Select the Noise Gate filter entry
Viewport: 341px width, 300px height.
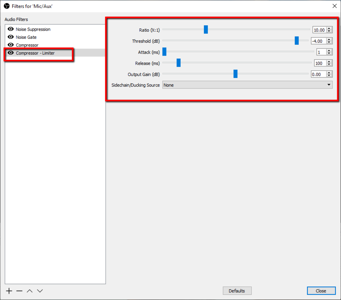(26, 37)
